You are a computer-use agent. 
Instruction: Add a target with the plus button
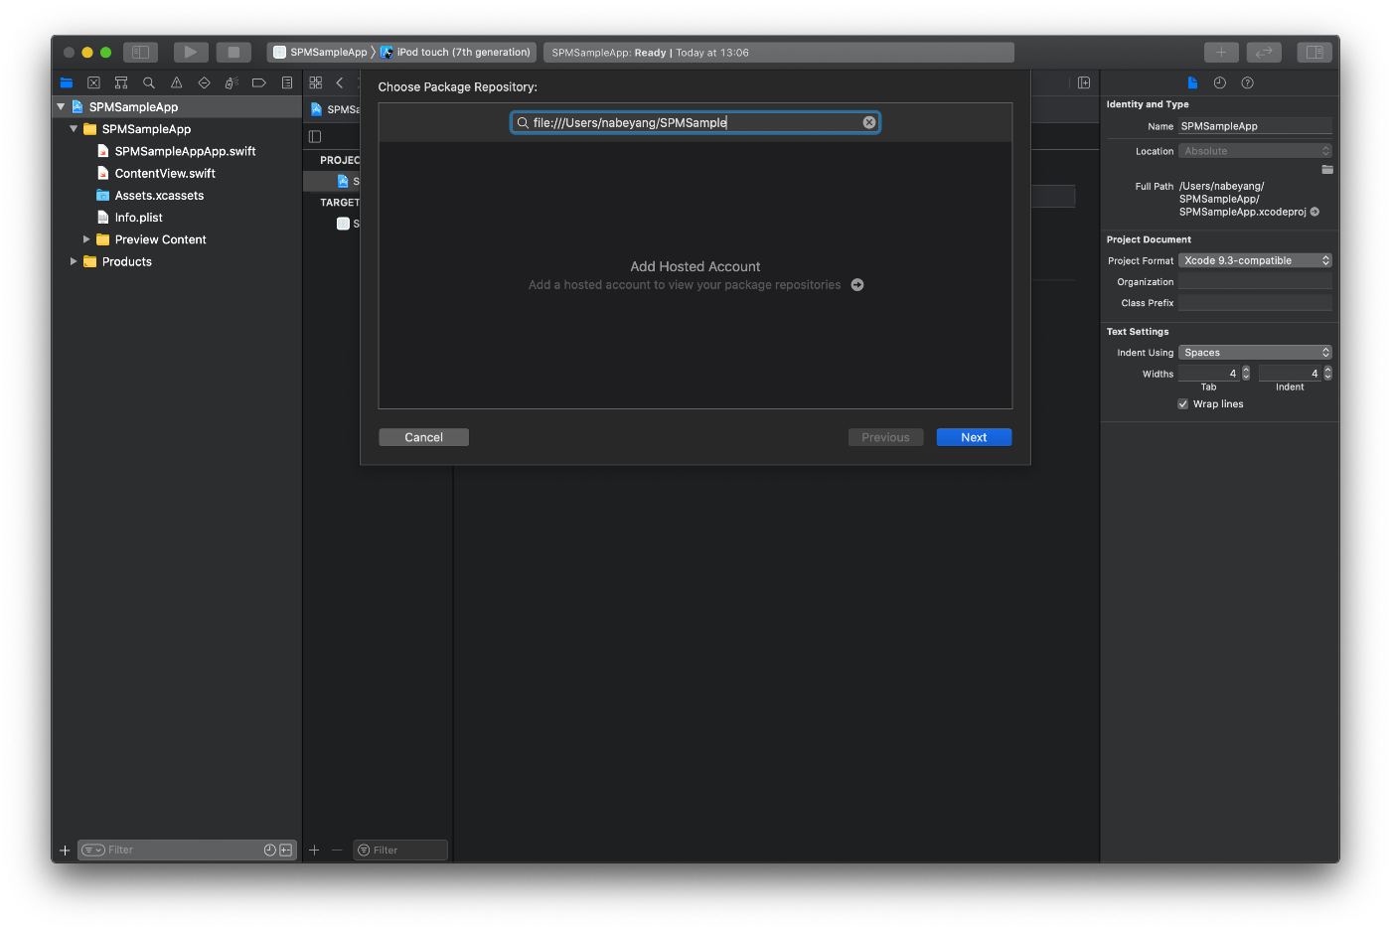314,851
